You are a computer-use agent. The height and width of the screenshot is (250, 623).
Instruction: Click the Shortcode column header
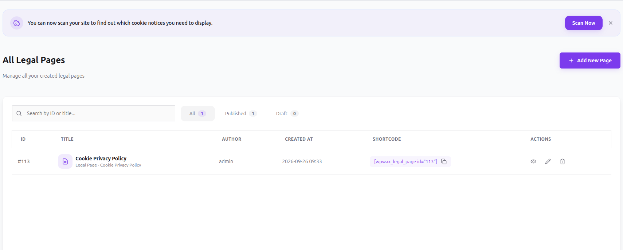coord(387,139)
